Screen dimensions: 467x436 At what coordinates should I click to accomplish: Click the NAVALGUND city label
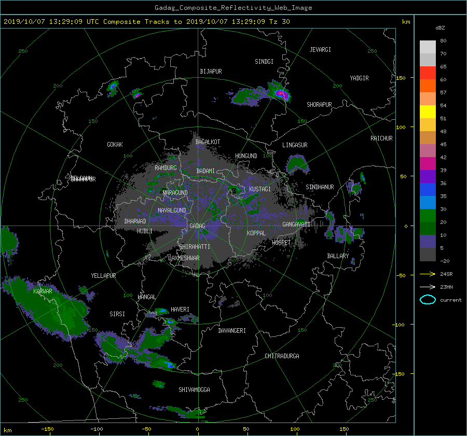tap(172, 210)
